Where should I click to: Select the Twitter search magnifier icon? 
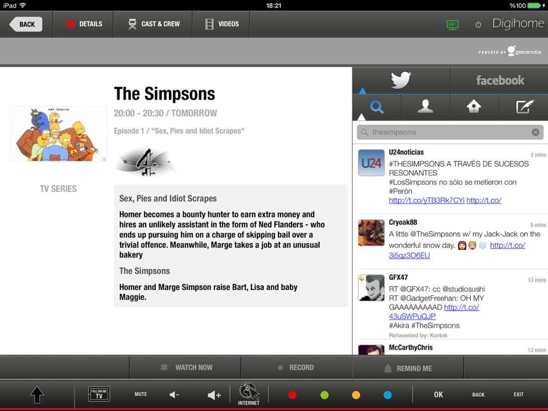click(377, 107)
